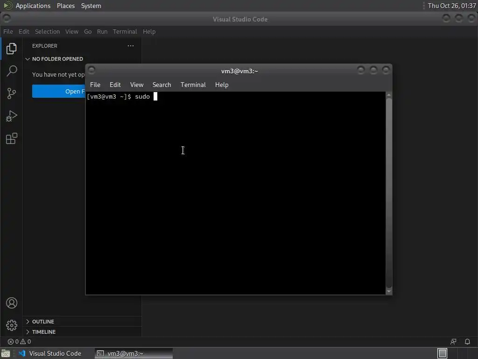Open the VS Code Run menu

tap(102, 31)
